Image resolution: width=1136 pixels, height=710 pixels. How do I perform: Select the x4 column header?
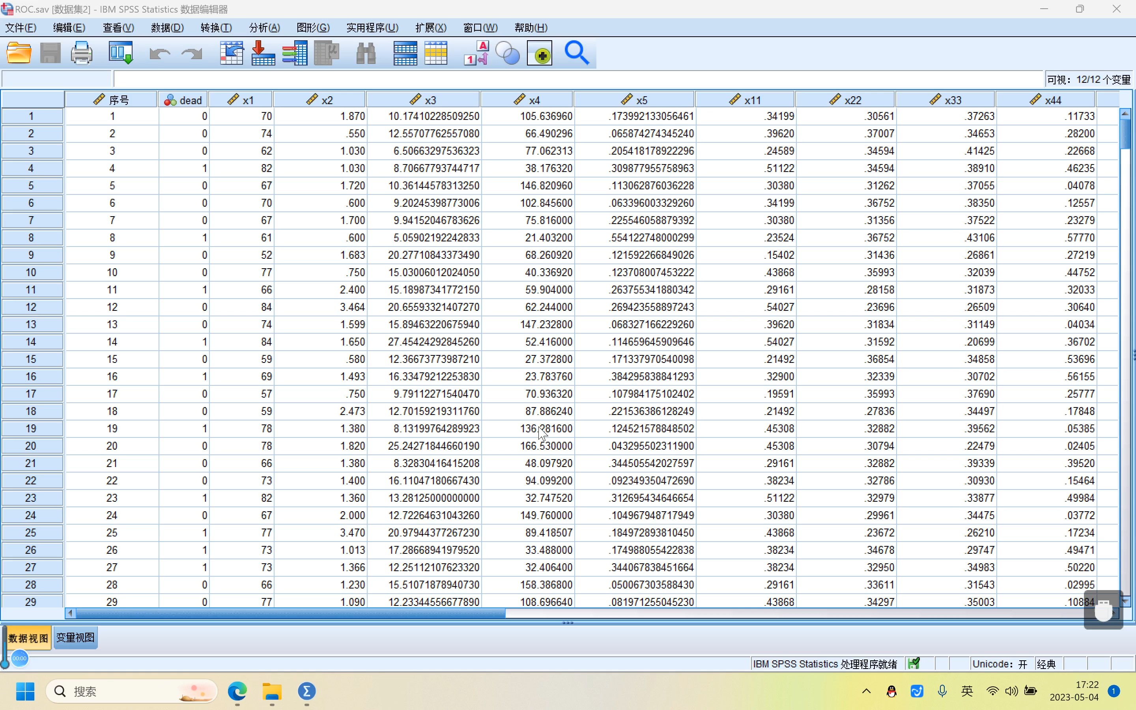coord(527,100)
